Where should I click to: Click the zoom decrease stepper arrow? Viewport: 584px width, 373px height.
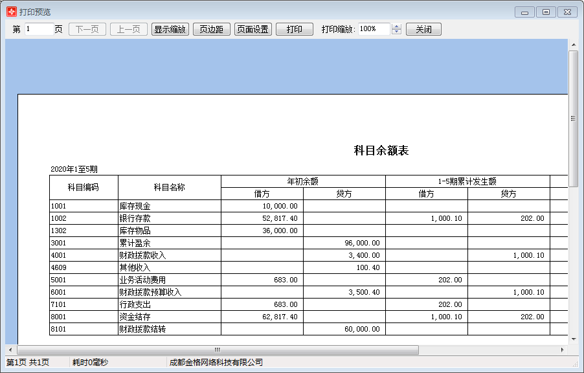point(396,32)
